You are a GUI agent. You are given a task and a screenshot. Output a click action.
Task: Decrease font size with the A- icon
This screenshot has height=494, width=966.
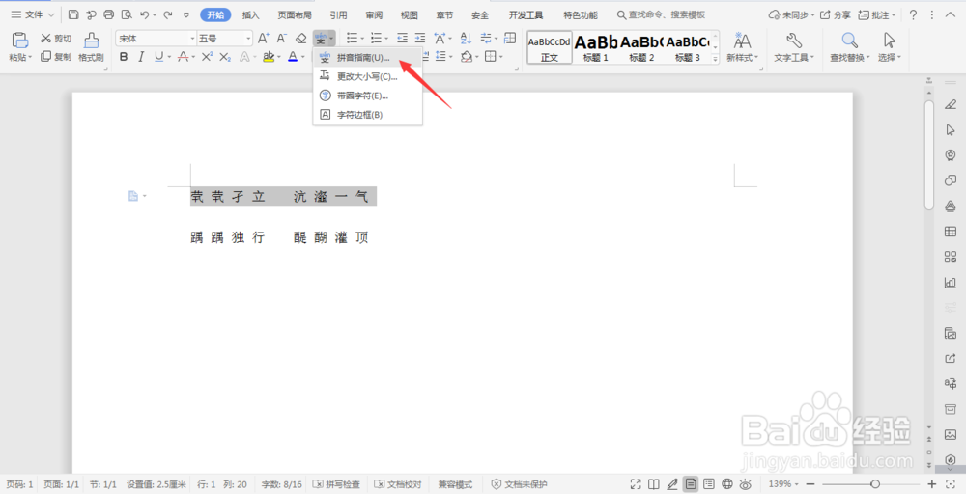pos(281,39)
